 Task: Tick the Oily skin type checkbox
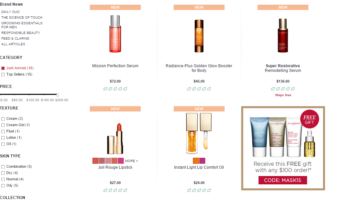3,186
